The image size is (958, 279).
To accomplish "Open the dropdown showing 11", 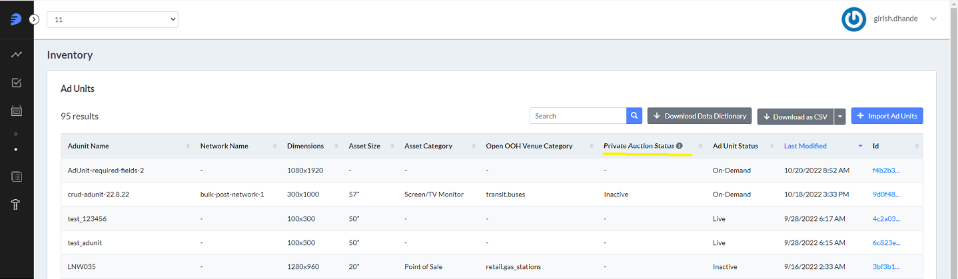I will click(x=113, y=20).
